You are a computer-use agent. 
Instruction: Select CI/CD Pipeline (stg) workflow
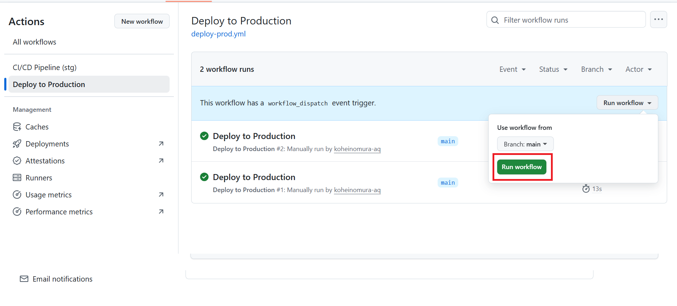tap(45, 67)
